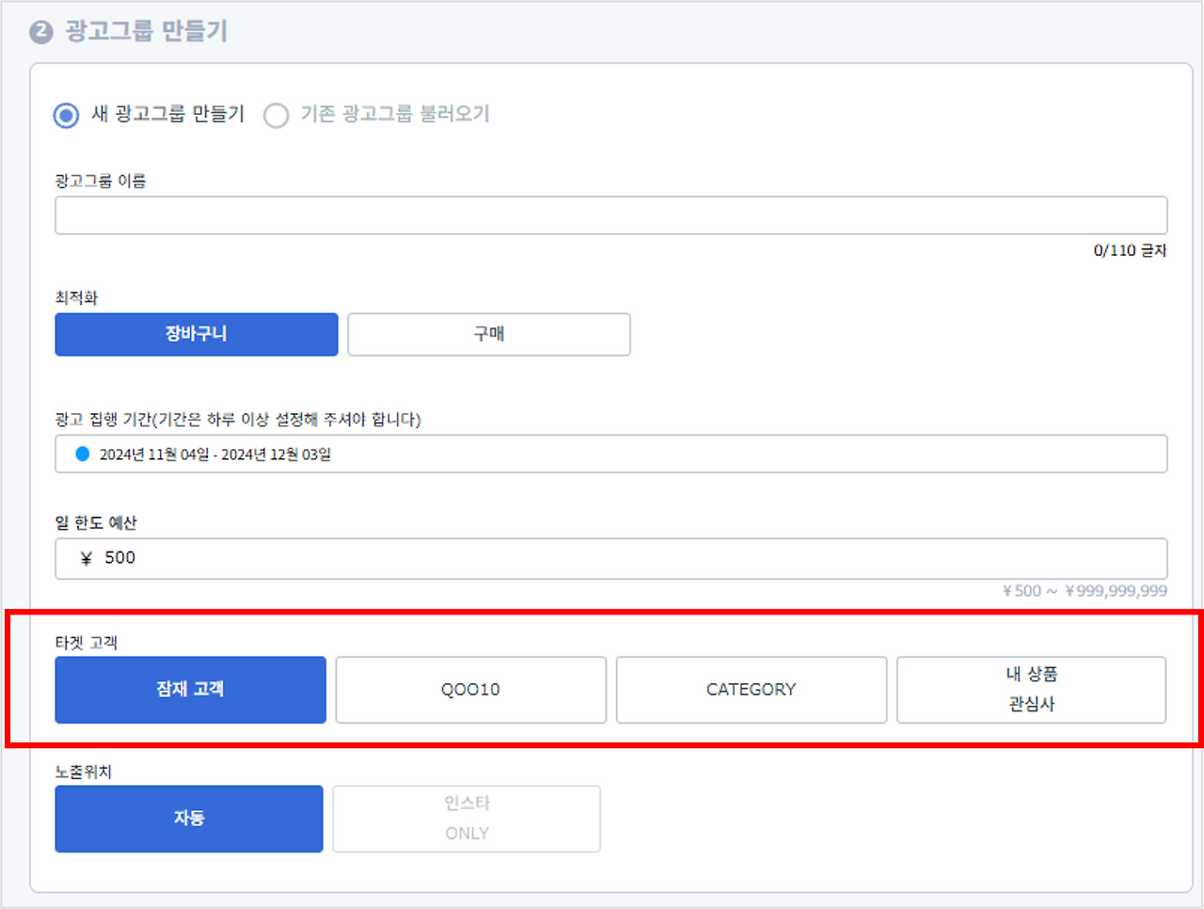Click the 광고그룹 이름 text field
The height and width of the screenshot is (909, 1204).
[x=611, y=215]
